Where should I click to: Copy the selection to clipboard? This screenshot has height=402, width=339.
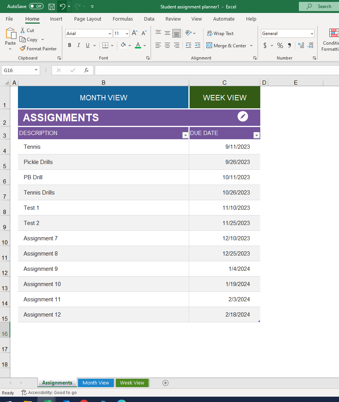click(x=29, y=40)
